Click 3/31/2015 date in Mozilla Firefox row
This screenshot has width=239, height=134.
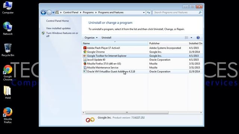(195, 64)
